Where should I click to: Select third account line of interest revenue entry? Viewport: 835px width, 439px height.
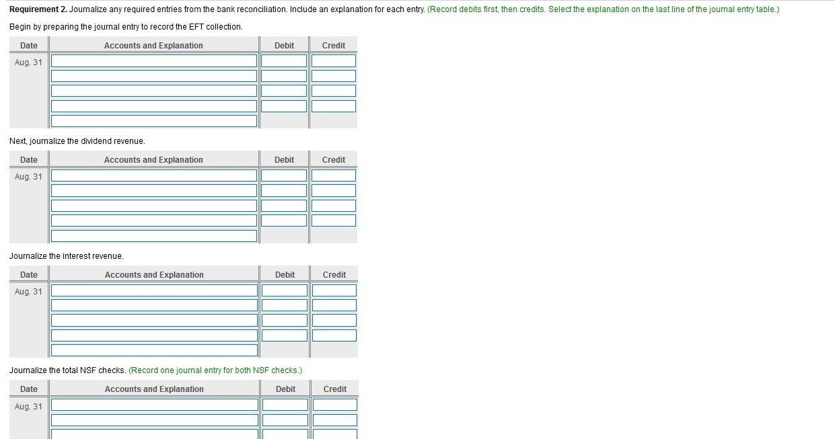click(x=155, y=320)
